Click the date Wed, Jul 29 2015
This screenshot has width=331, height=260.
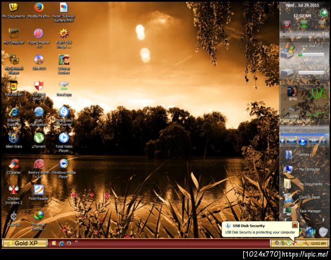pos(301,6)
